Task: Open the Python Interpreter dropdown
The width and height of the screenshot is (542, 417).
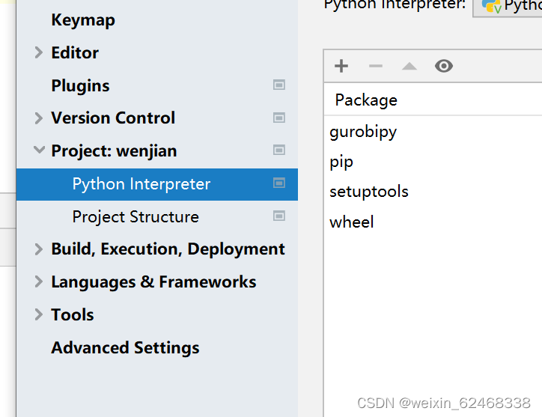Action: (509, 6)
